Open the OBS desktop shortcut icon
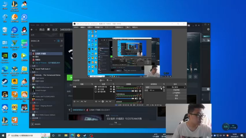The image size is (246, 138). [14, 57]
